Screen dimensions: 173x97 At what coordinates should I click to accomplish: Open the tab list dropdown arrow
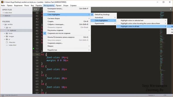coord(171,9)
